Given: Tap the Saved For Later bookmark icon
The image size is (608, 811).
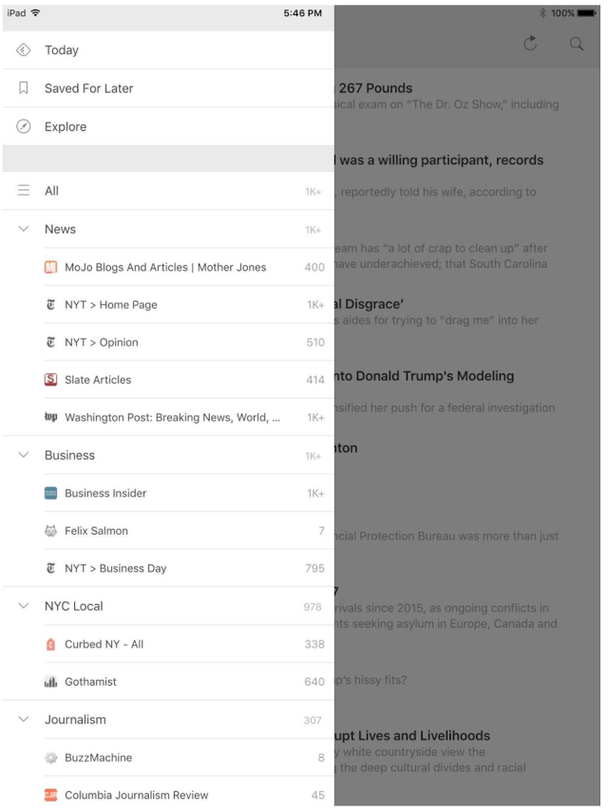Looking at the screenshot, I should coord(24,88).
